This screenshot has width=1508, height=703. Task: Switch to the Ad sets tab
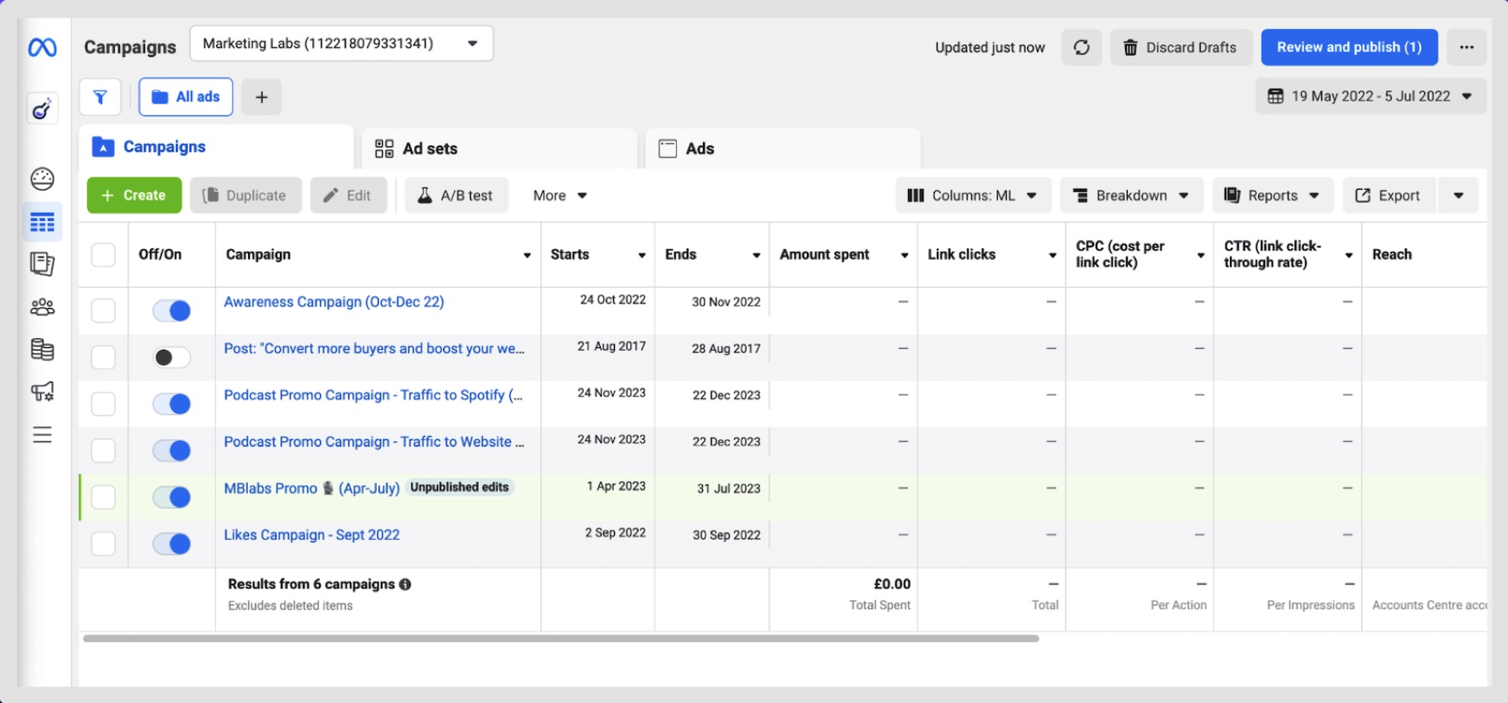499,149
